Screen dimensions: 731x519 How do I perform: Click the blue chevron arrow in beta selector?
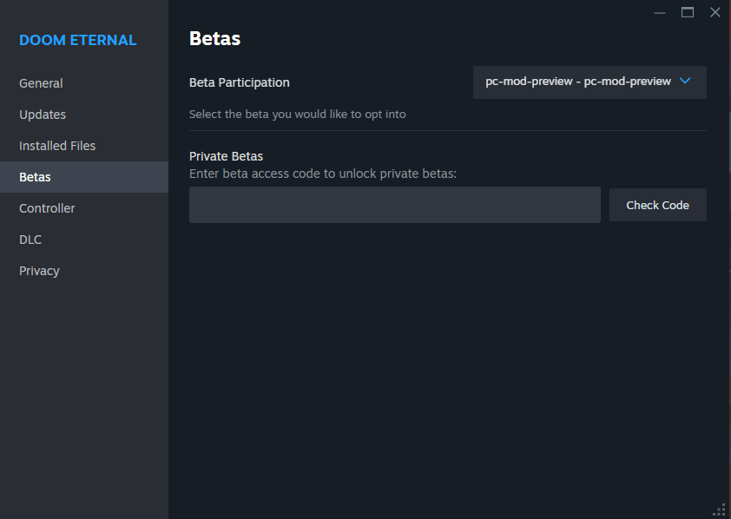pyautogui.click(x=684, y=82)
